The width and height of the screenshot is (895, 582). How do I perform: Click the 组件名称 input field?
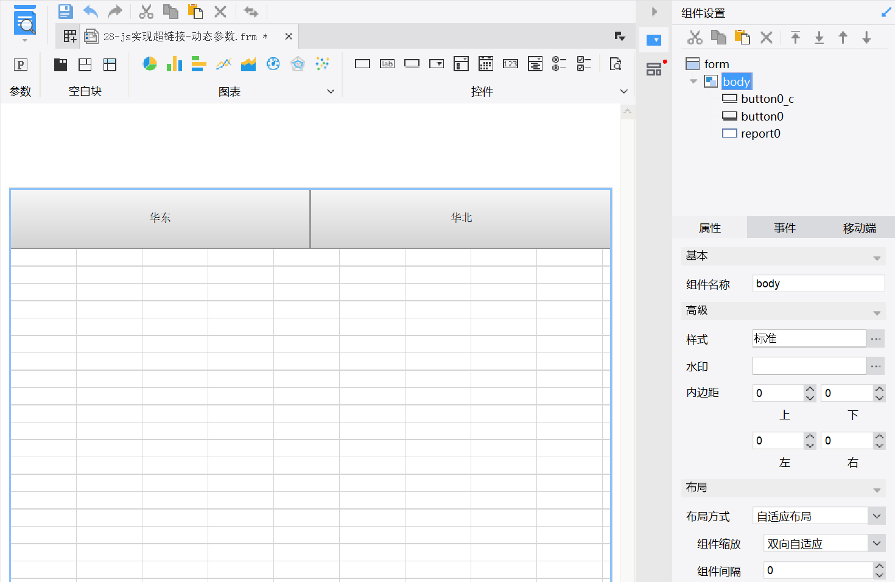coord(819,284)
